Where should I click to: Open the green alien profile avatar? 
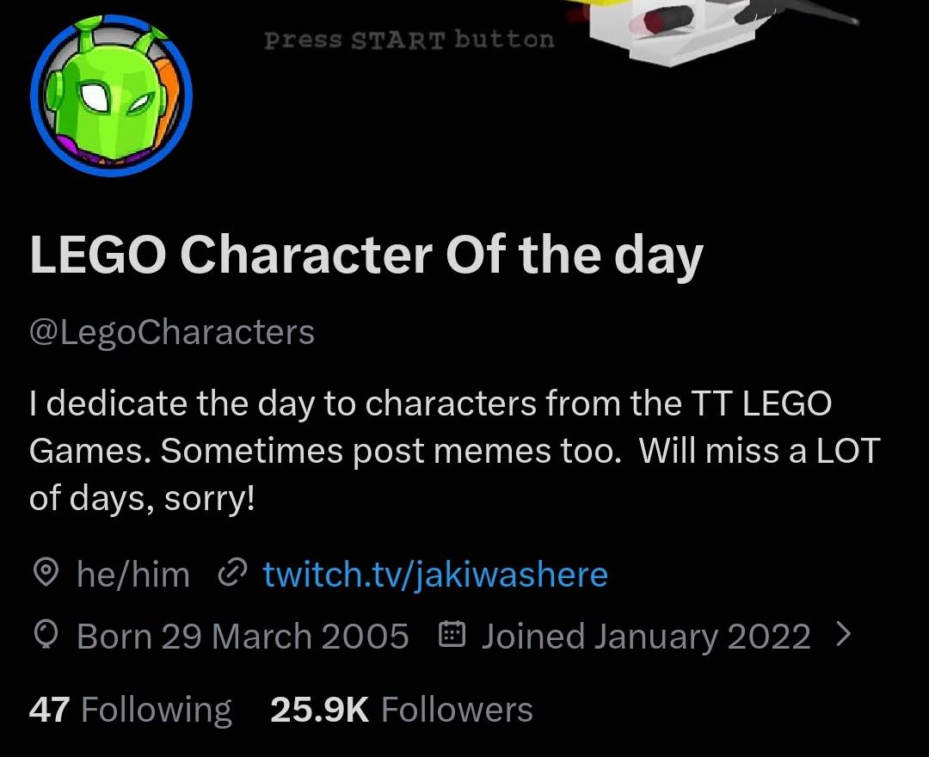click(x=111, y=95)
